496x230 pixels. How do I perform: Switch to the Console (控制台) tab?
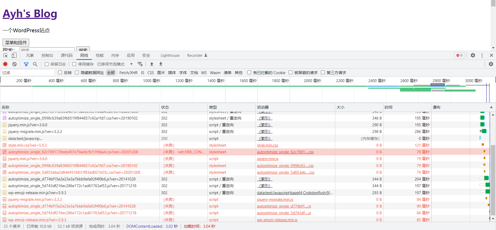click(x=47, y=55)
